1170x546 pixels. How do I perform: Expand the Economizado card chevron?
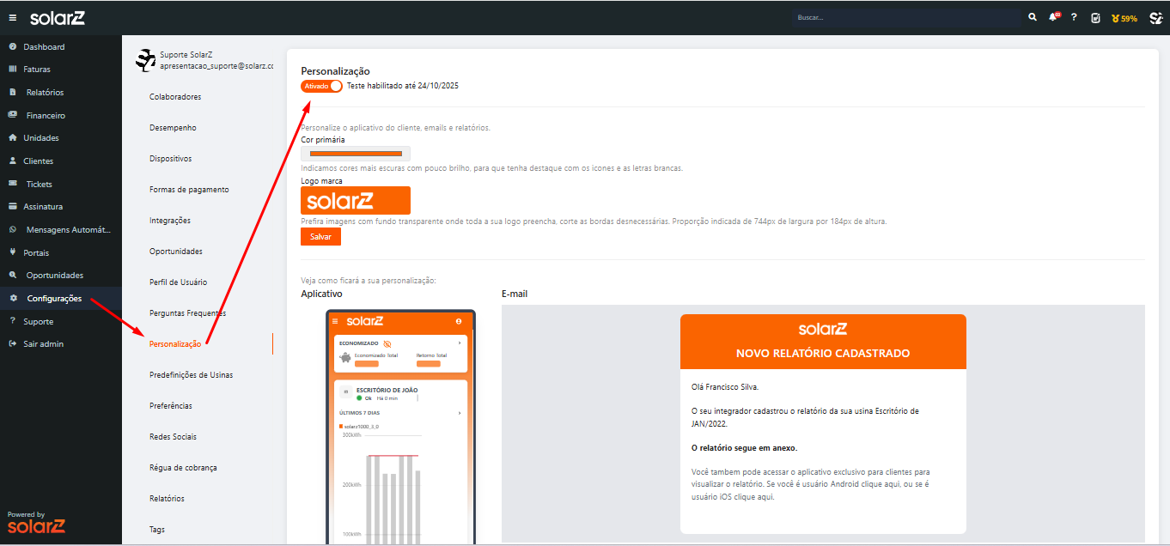(x=460, y=343)
